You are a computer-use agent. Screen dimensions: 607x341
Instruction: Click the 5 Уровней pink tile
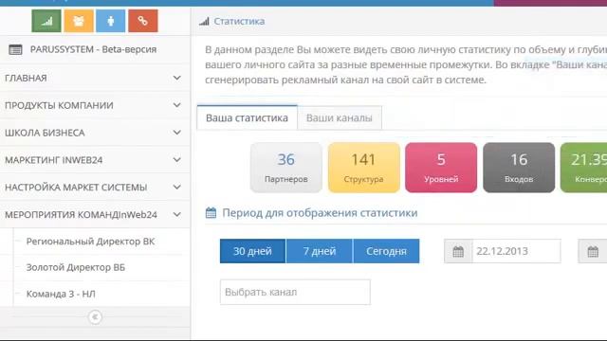(441, 168)
